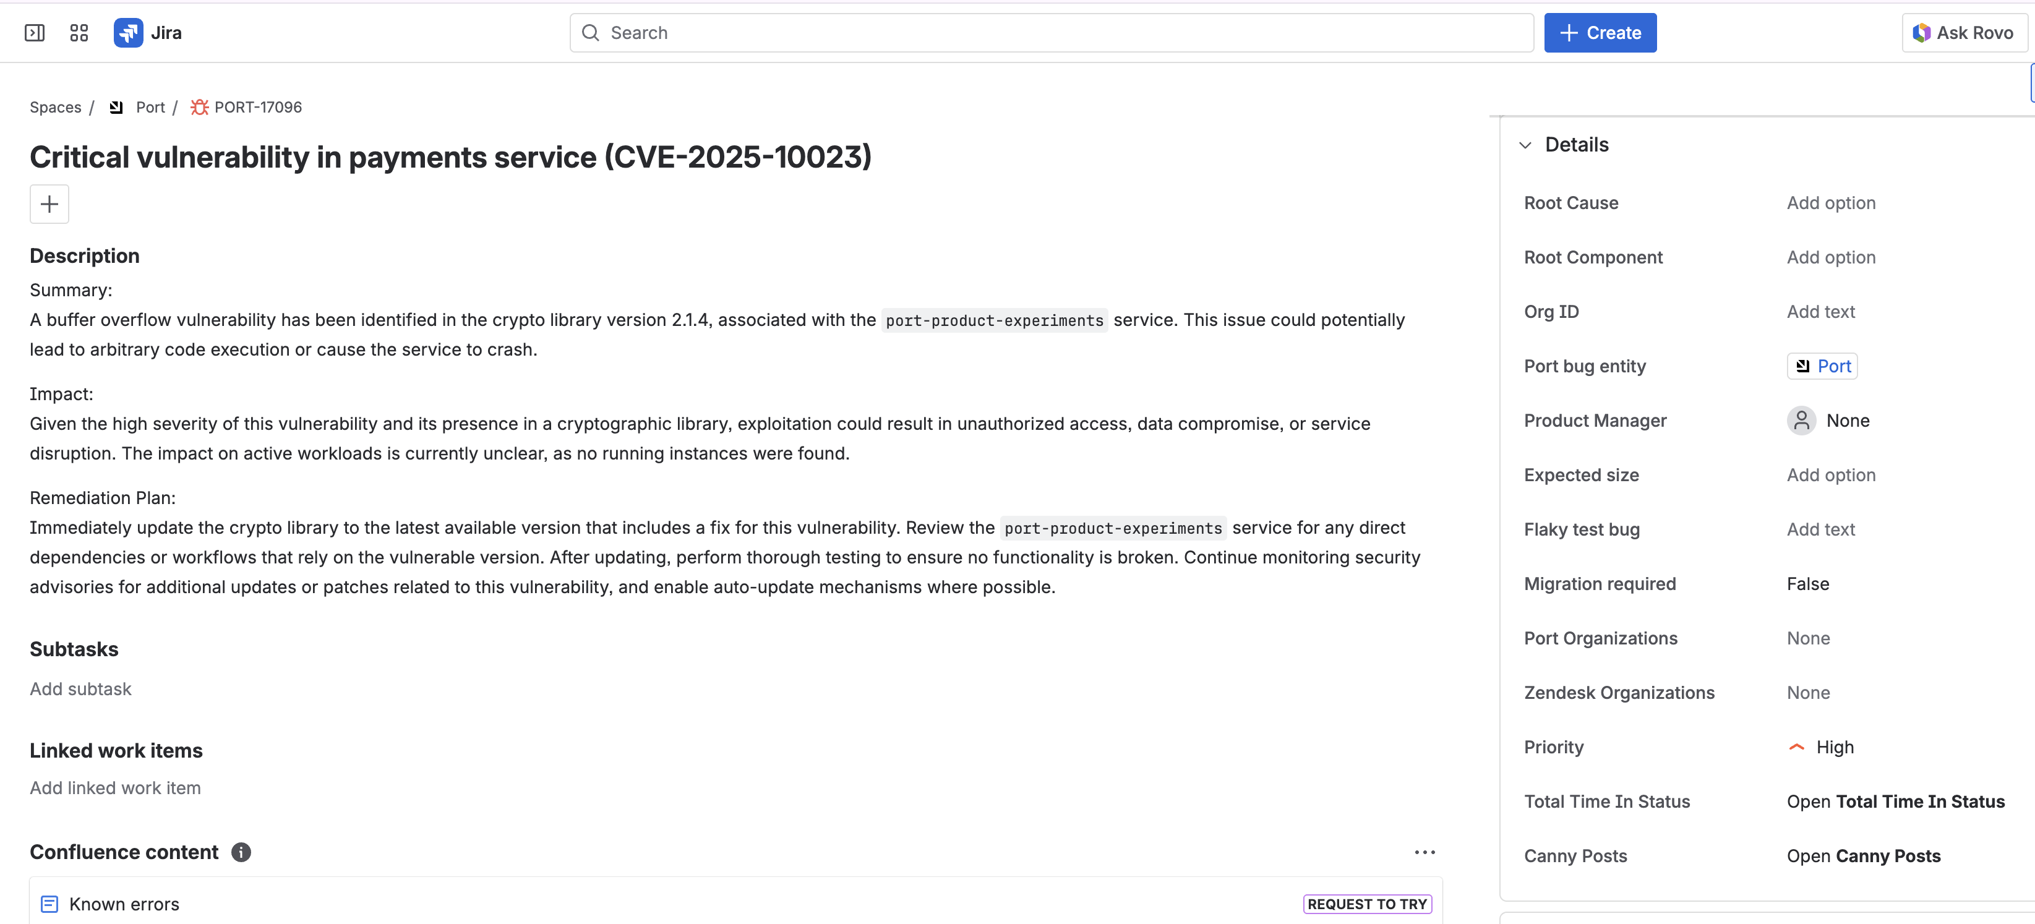
Task: Click the red bug icon beside PORT-17096
Action: click(199, 106)
